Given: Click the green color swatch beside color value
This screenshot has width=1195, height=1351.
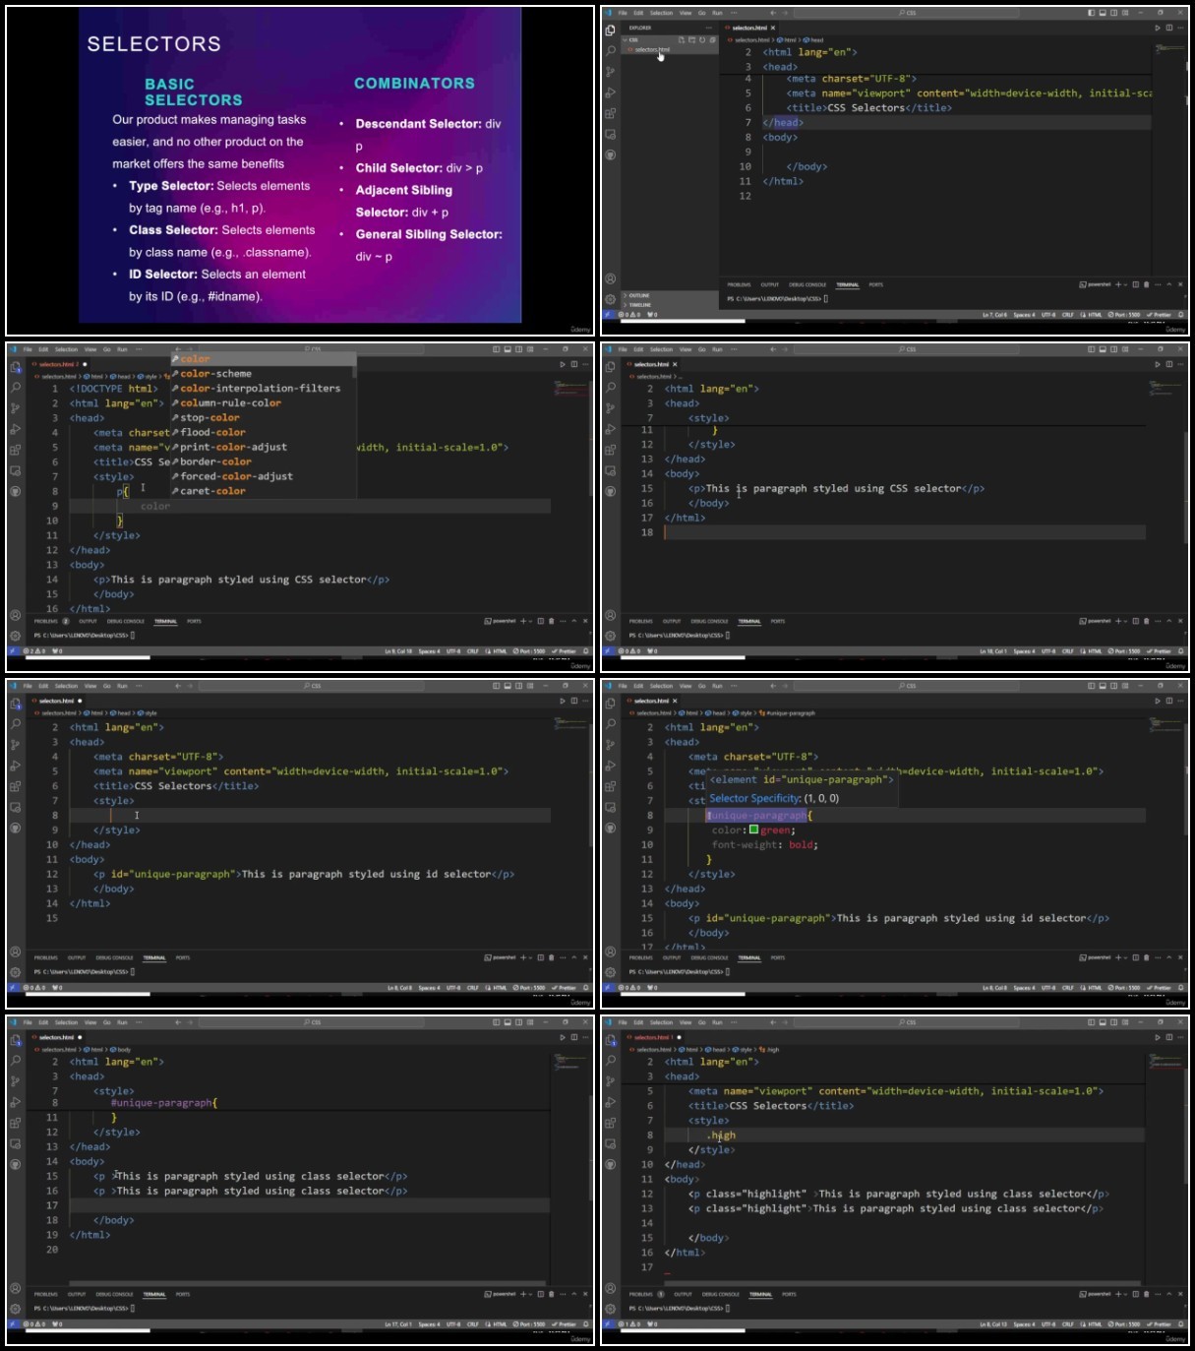Looking at the screenshot, I should pyautogui.click(x=754, y=829).
